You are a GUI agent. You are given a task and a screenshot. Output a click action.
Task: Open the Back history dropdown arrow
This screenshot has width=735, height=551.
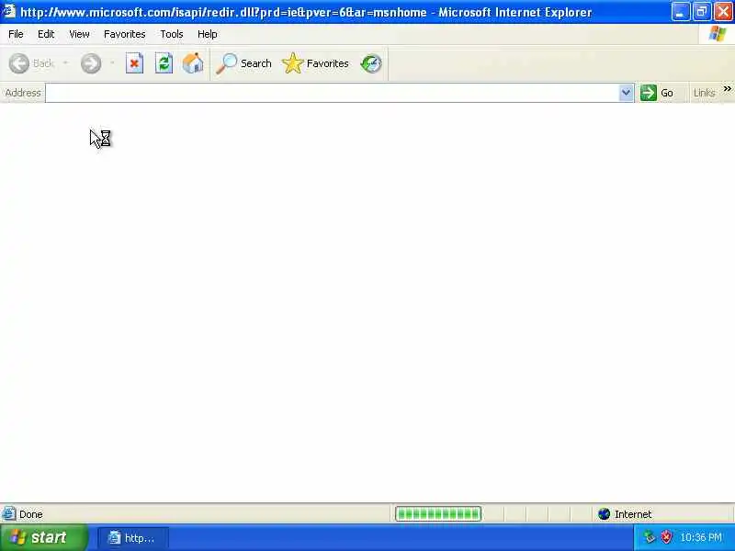coord(65,62)
